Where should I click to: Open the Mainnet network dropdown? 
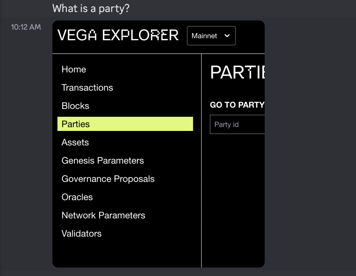pyautogui.click(x=211, y=36)
